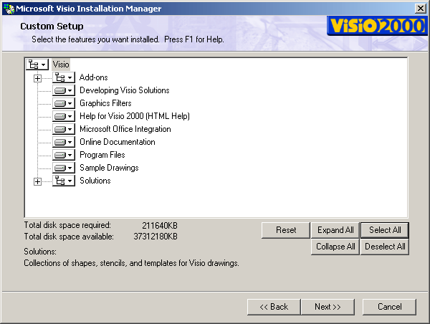Open Help for Visio 2000 install dropdown

click(64, 116)
